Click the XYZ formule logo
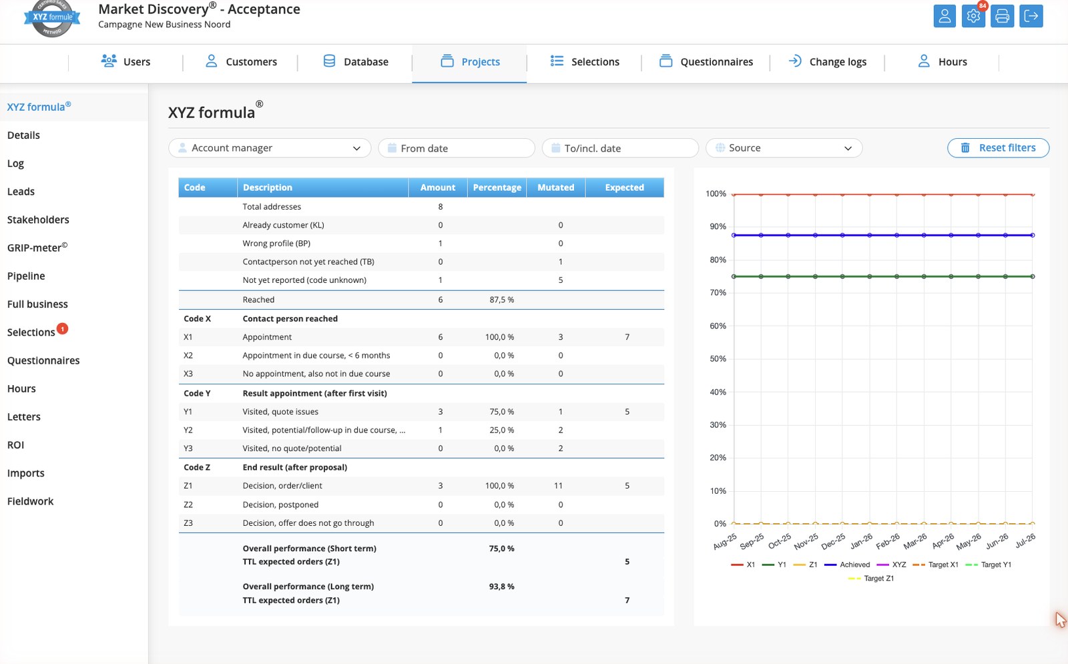 click(x=52, y=18)
